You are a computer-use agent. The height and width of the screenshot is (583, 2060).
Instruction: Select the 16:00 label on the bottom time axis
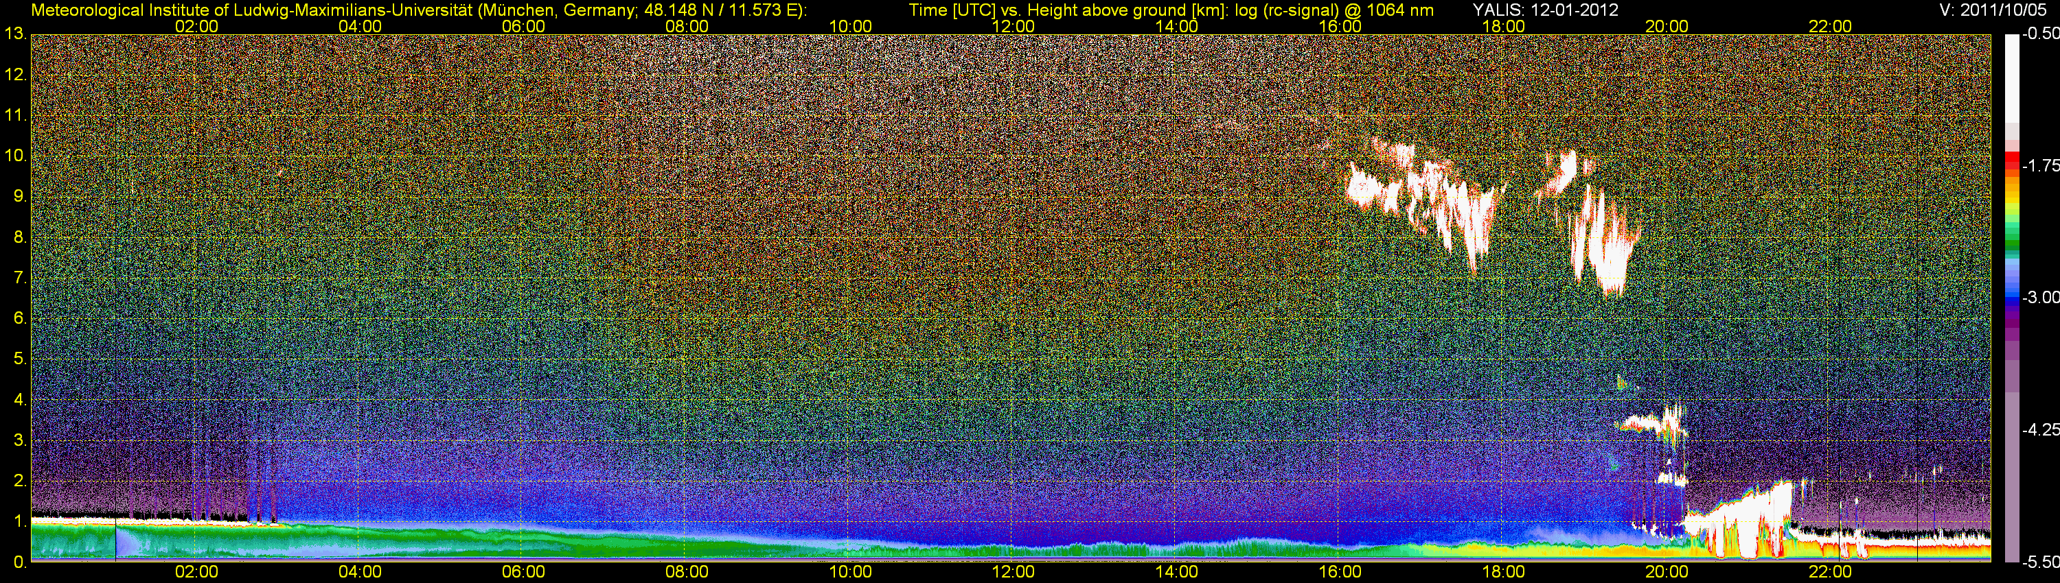(1340, 572)
